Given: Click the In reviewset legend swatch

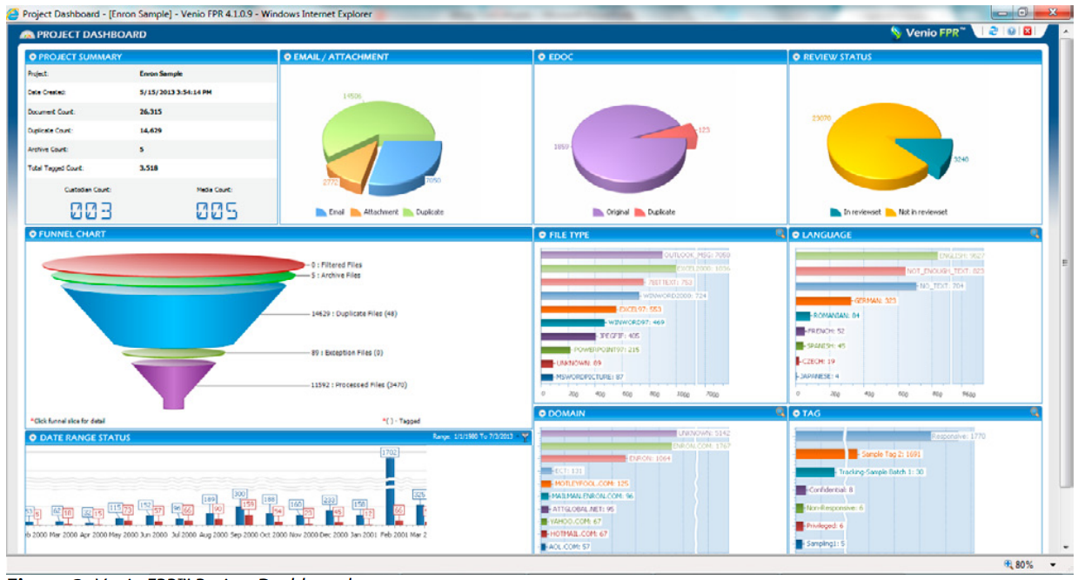Looking at the screenshot, I should pos(835,212).
